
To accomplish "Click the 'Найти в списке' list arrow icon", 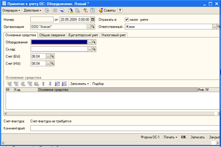I will [47, 10].
